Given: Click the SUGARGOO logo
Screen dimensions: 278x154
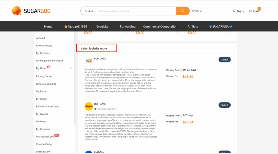Looking at the screenshot, I should (31, 11).
